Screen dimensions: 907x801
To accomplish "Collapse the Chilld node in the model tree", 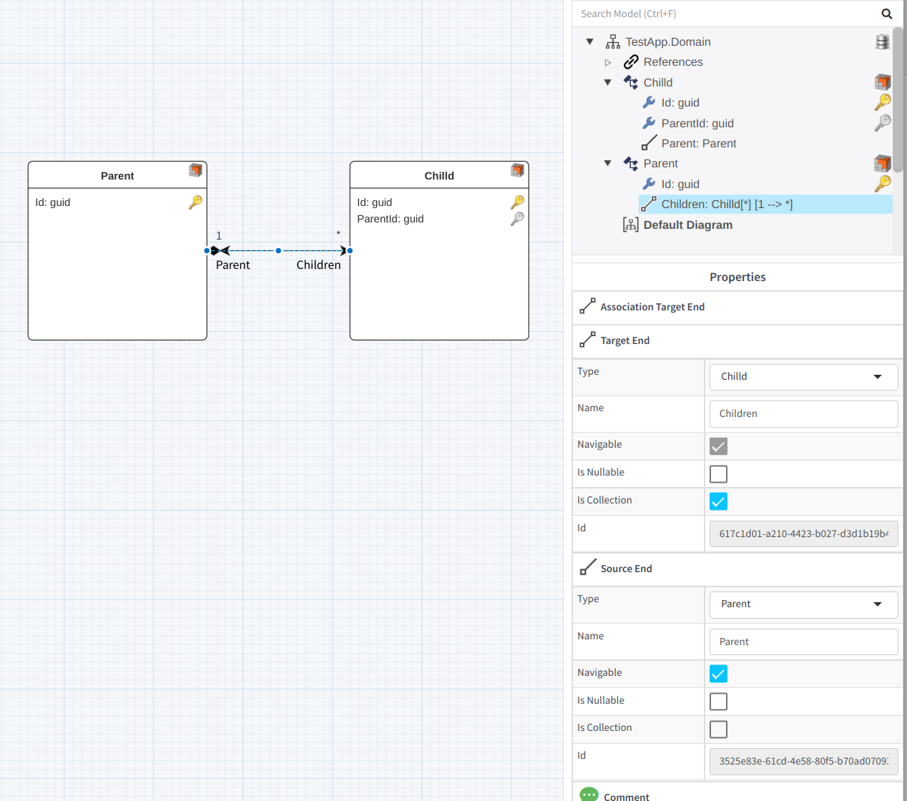I will coord(608,82).
